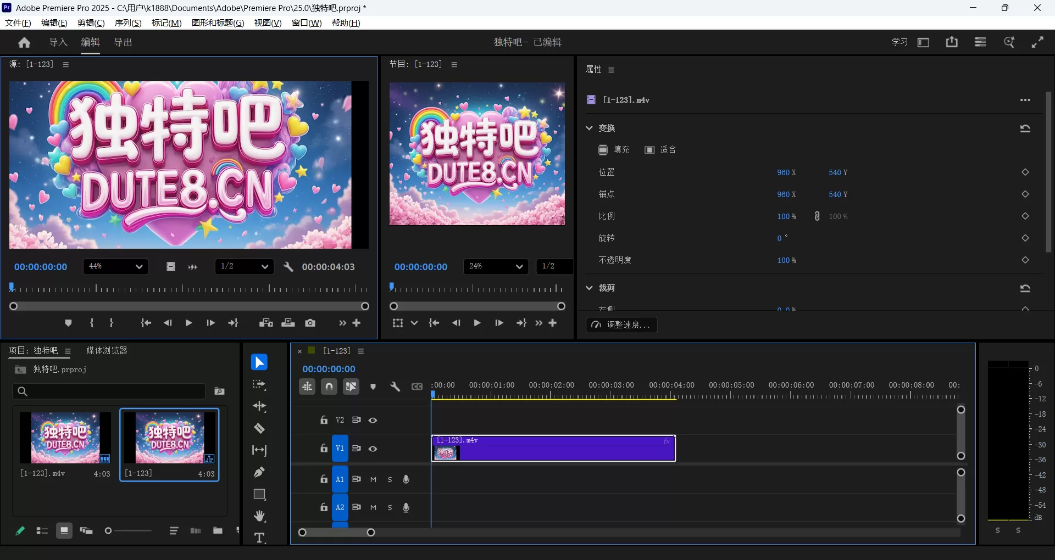The height and width of the screenshot is (560, 1055).
Task: Click the Insert button in Source monitor
Action: click(266, 323)
